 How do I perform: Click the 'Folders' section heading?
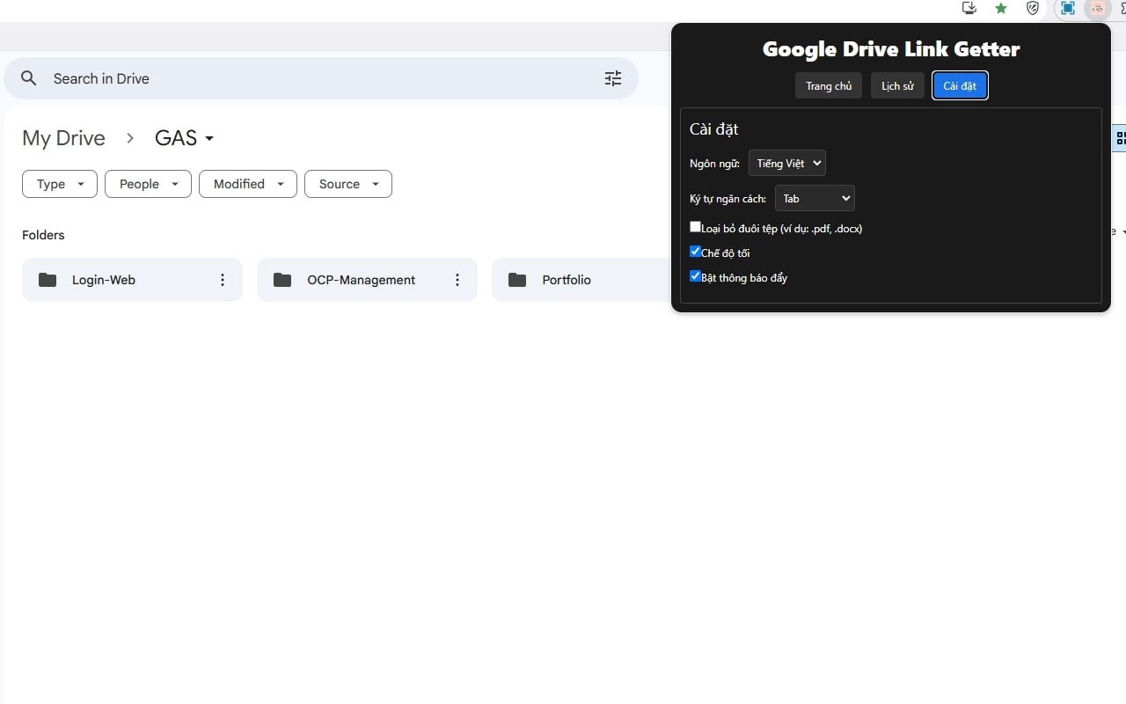point(43,235)
